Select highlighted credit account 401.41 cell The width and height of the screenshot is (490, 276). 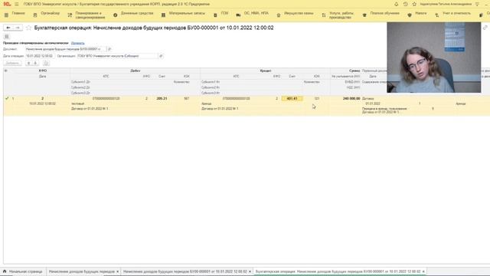pyautogui.click(x=292, y=99)
